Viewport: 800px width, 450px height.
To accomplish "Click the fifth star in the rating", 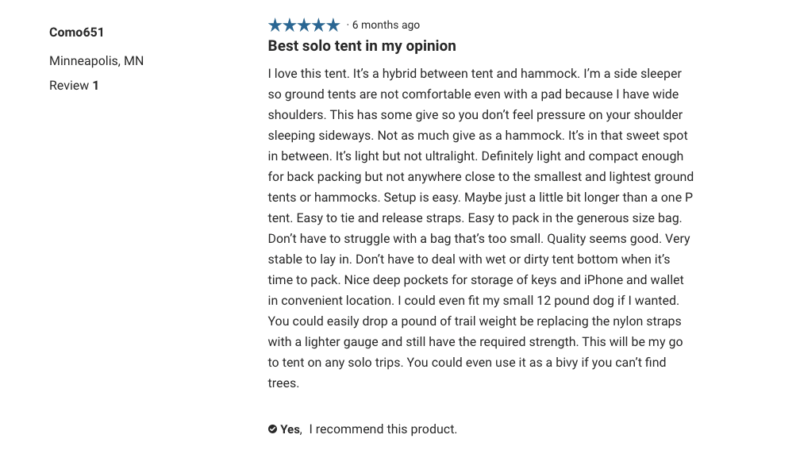I will tap(333, 25).
